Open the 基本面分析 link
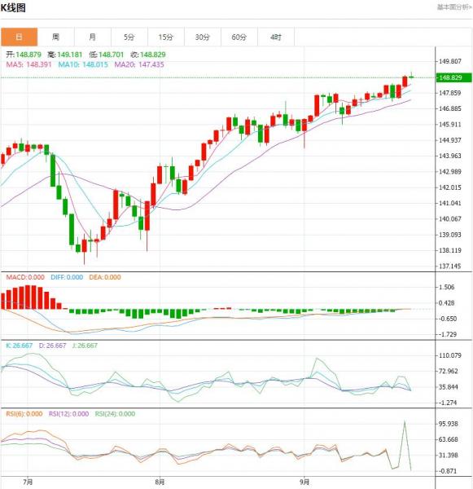473x489 pixels. click(454, 7)
